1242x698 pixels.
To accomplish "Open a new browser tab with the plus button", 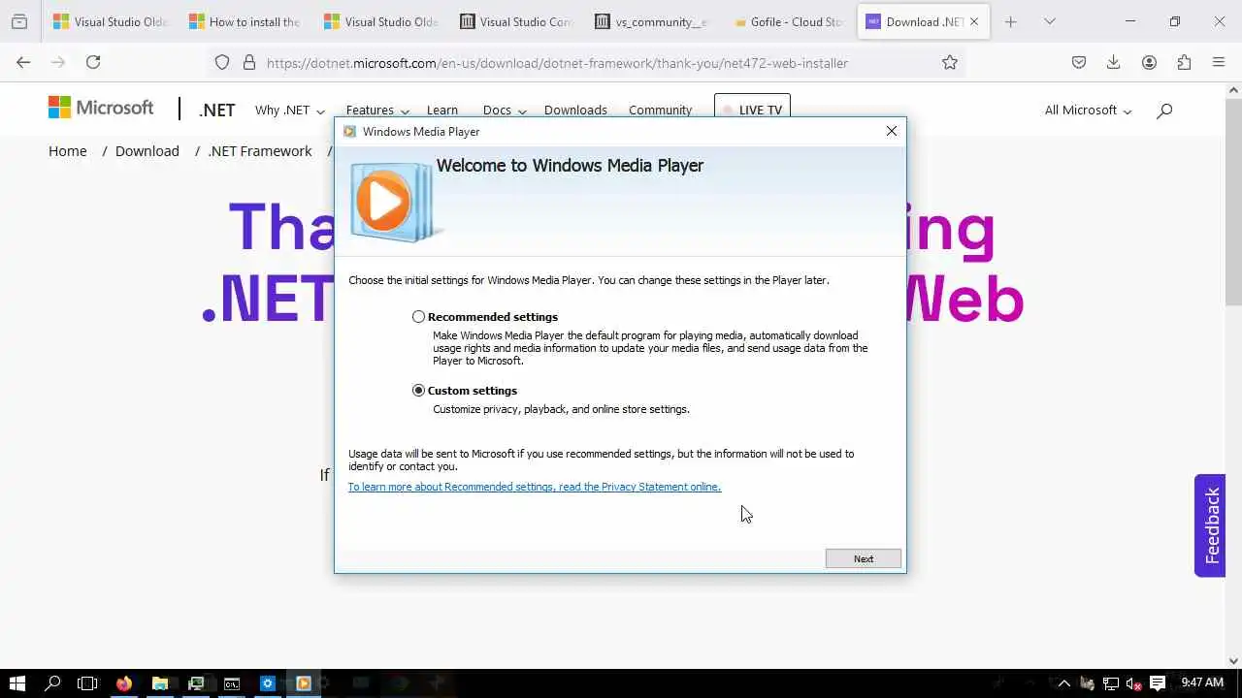I will click(x=1010, y=21).
